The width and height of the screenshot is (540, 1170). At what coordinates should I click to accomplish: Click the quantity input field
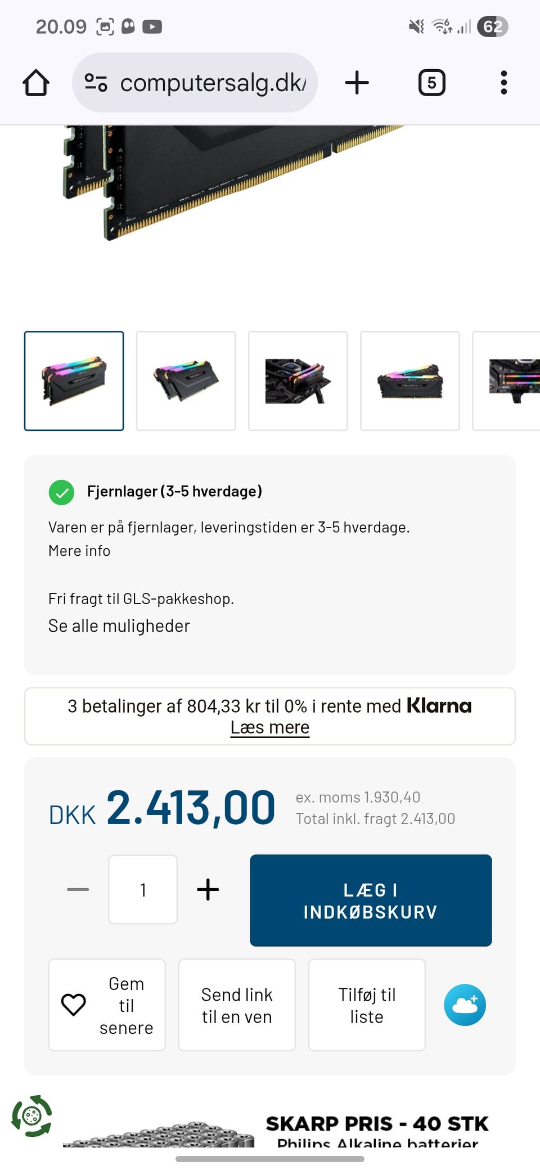click(x=143, y=889)
